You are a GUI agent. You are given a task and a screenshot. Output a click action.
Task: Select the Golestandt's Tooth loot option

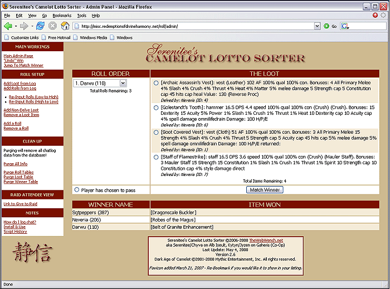coord(156,108)
